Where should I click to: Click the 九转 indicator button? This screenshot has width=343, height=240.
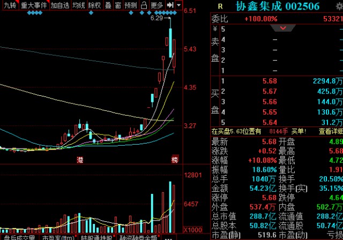10,5
